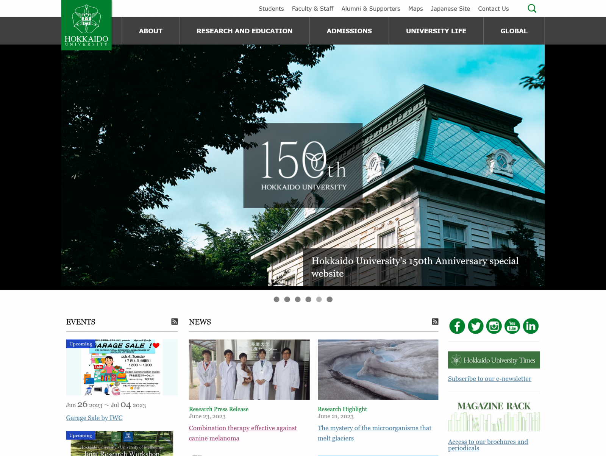Open the ABOUT menu
This screenshot has width=606, height=456.
[151, 31]
